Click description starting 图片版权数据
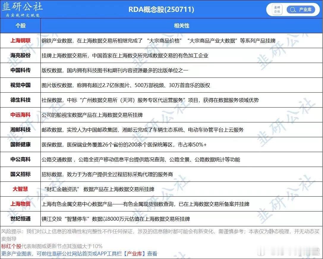The image size is (323, 259). pos(126,85)
